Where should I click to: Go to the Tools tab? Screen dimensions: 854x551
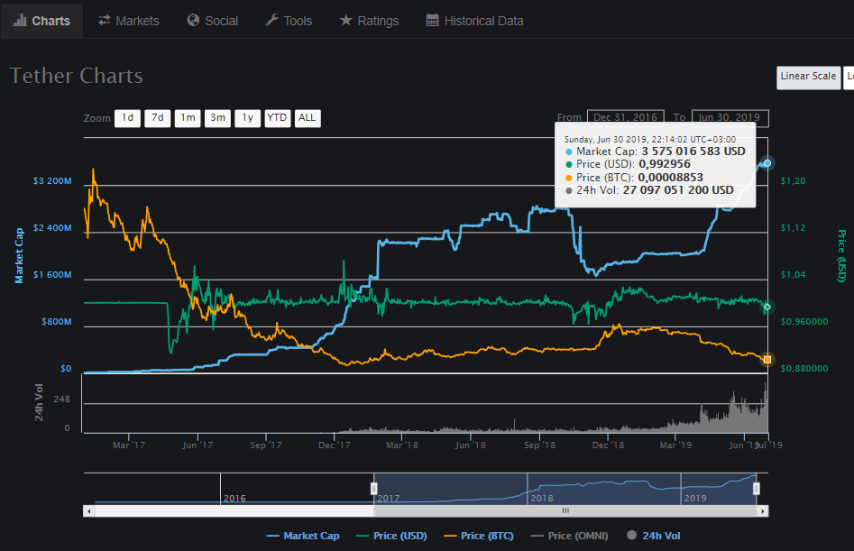(289, 21)
